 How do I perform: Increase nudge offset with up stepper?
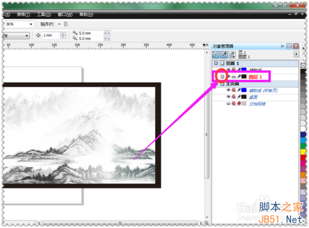[x=63, y=34]
